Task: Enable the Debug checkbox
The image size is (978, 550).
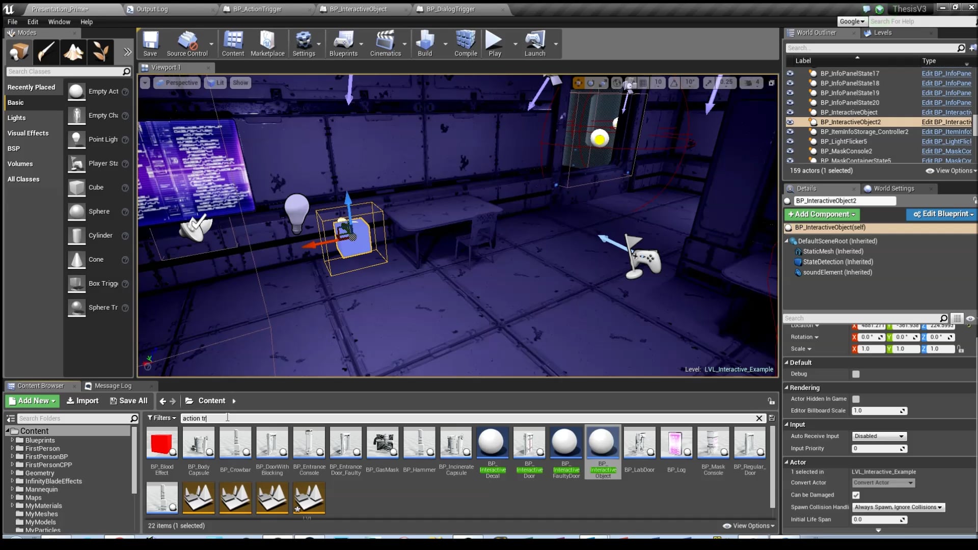Action: (855, 374)
